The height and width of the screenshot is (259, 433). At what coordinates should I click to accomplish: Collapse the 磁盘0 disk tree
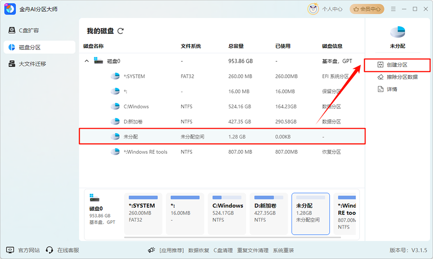click(x=86, y=60)
